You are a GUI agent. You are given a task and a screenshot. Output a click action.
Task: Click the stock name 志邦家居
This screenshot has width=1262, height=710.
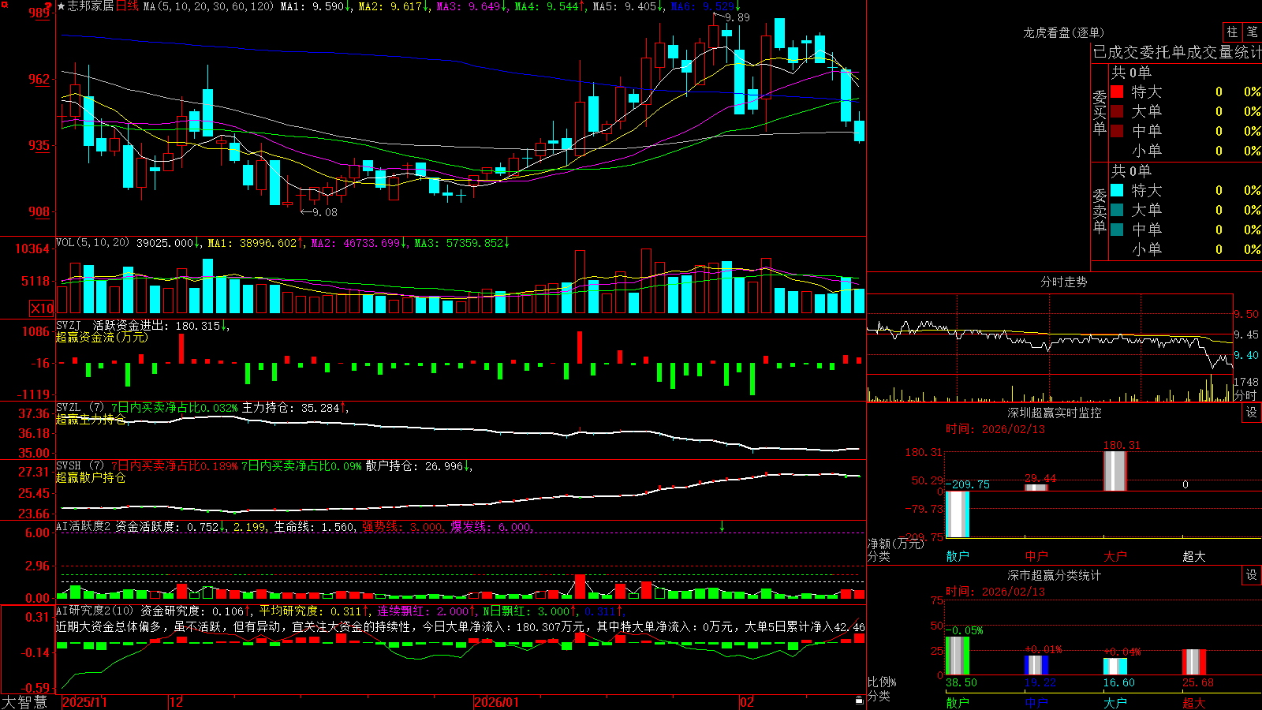tap(91, 6)
